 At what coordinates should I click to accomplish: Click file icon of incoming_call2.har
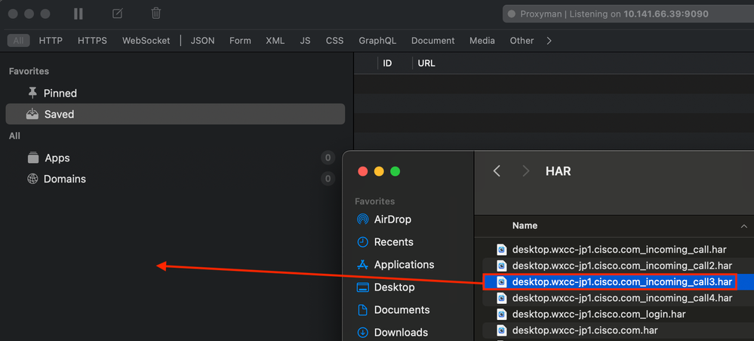pos(502,266)
